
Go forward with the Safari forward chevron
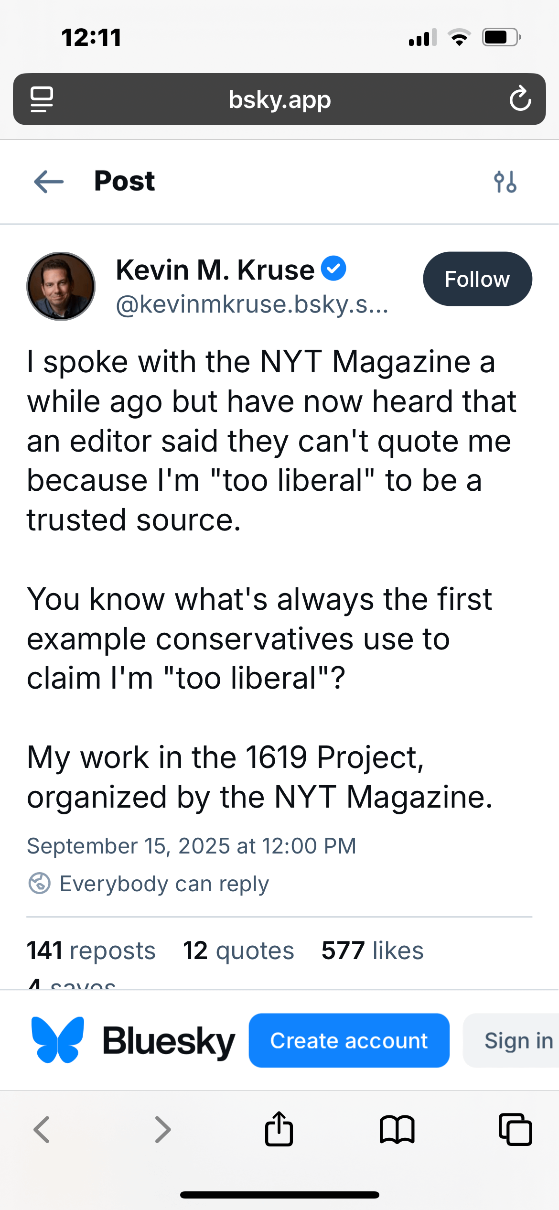[163, 1130]
